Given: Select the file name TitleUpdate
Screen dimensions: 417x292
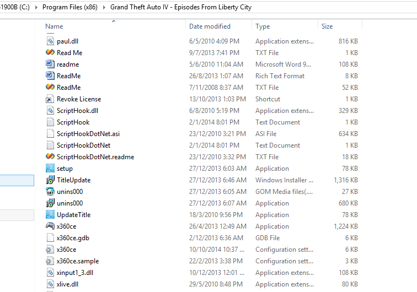Looking at the screenshot, I should click(x=74, y=180).
